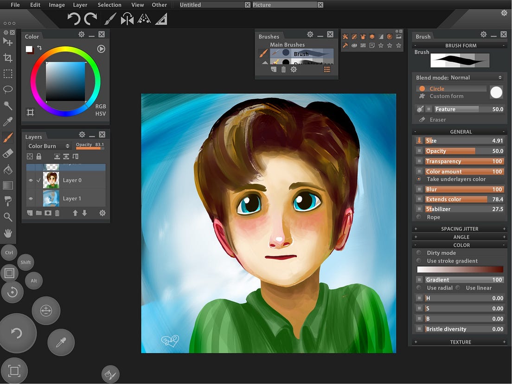Collapse the COLOR section
This screenshot has width=512, height=384.
pos(460,245)
